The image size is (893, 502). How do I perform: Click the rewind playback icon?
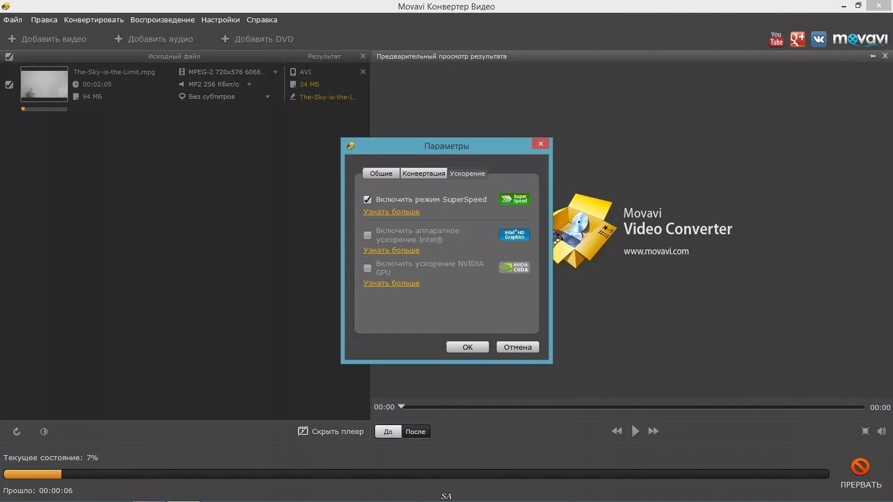[x=617, y=431]
